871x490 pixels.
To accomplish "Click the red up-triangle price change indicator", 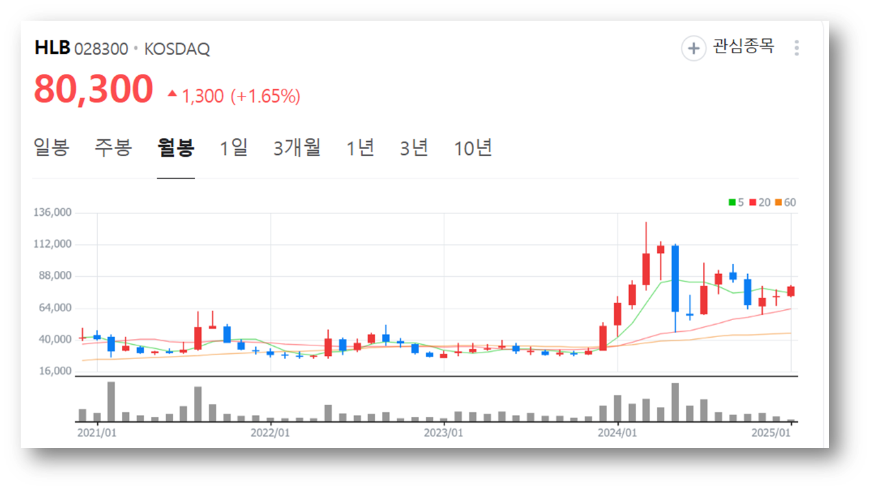I will 172,93.
